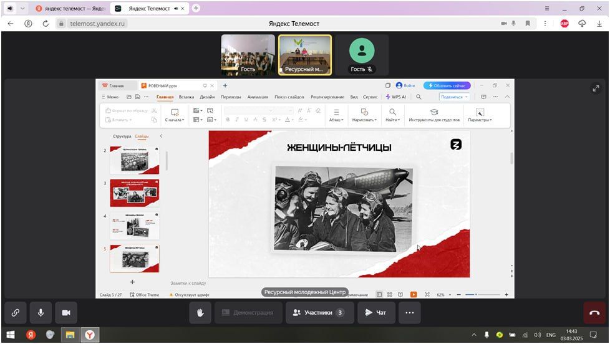The image size is (610, 344).
Task: Expand shared screen to fullscreen
Action: pyautogui.click(x=596, y=88)
